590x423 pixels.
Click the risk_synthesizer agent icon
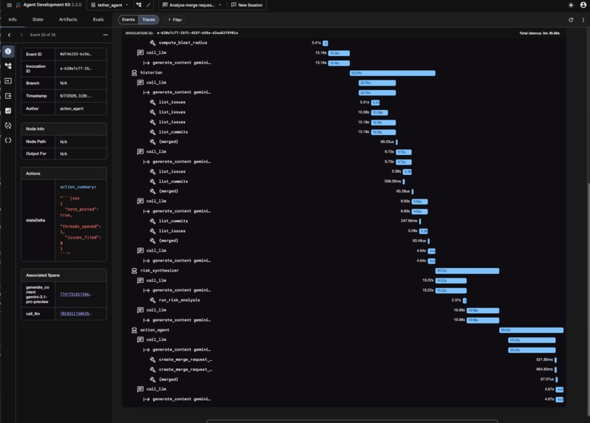coord(134,271)
